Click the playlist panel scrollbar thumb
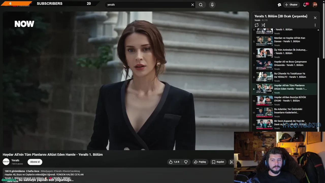Viewport: 325px width, 183px height. click(x=318, y=94)
